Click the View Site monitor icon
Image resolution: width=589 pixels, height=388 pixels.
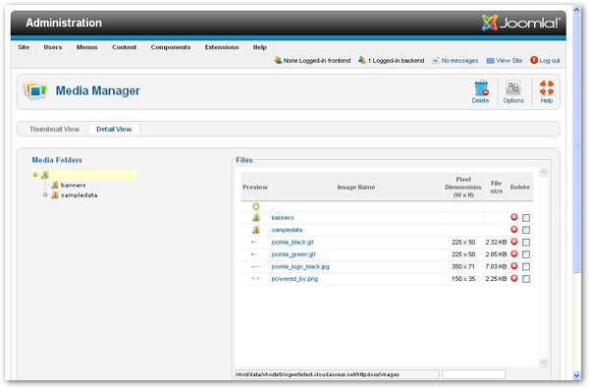coord(490,61)
